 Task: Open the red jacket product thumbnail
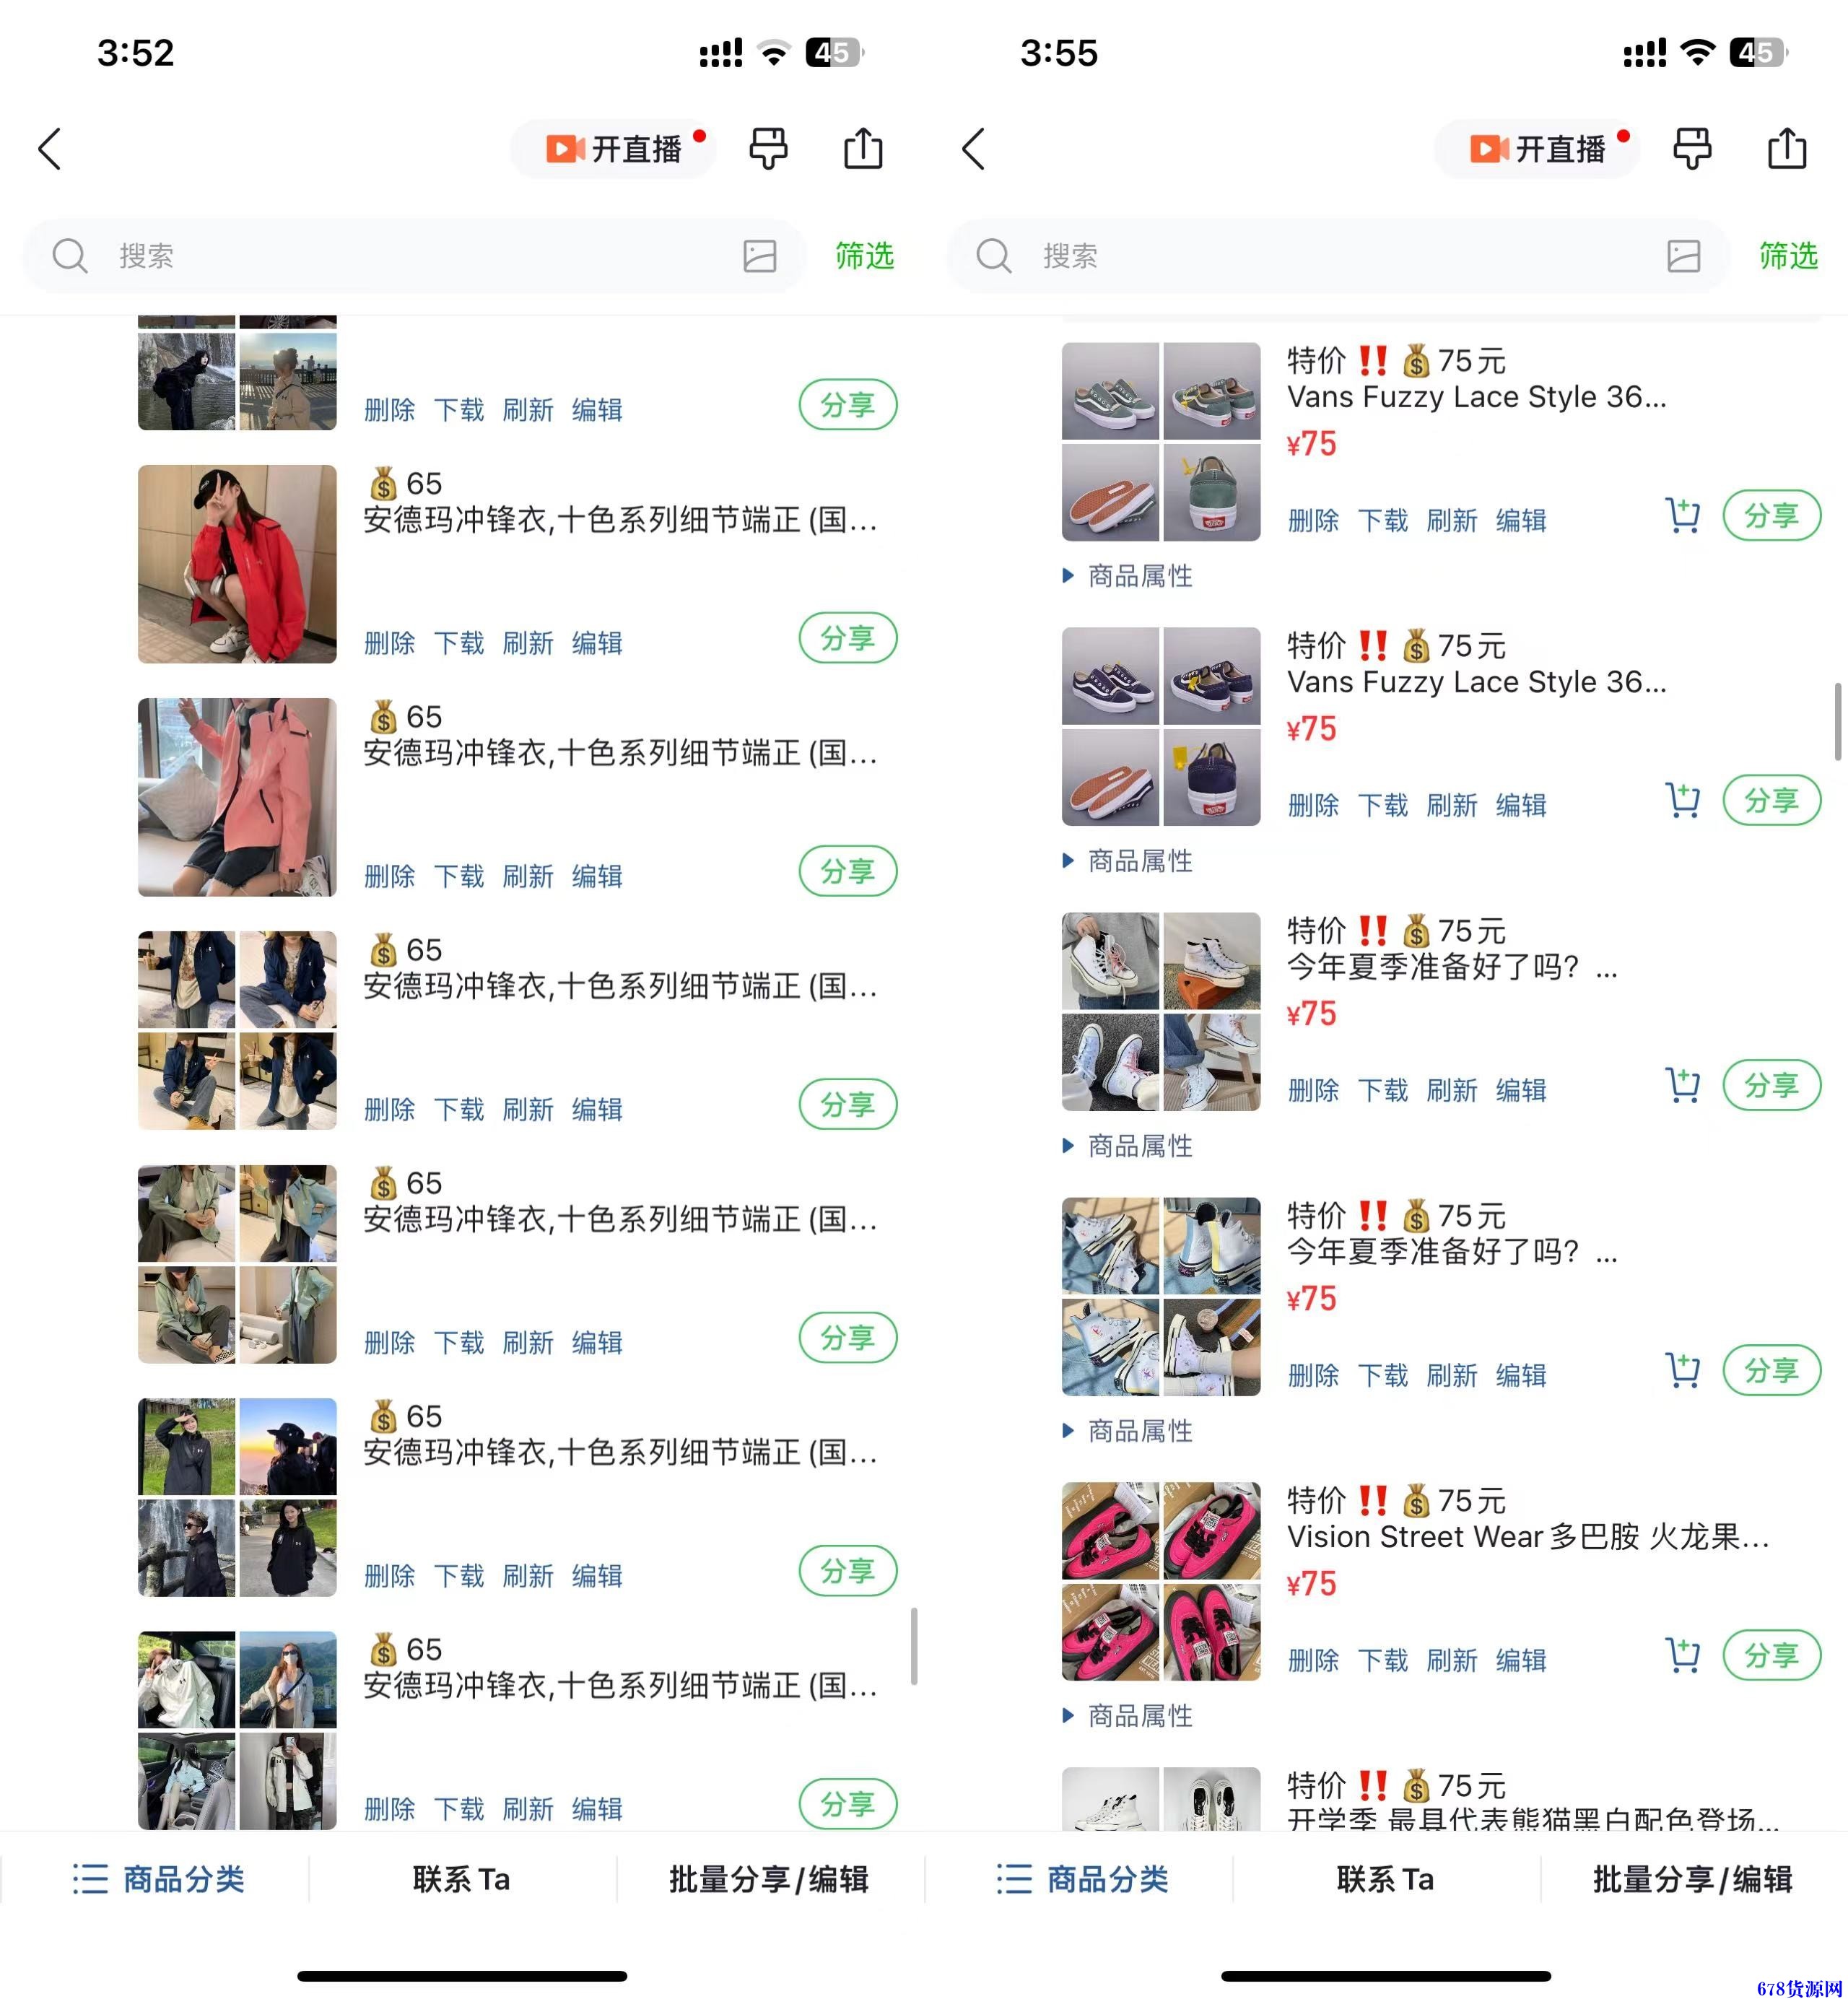tap(237, 564)
